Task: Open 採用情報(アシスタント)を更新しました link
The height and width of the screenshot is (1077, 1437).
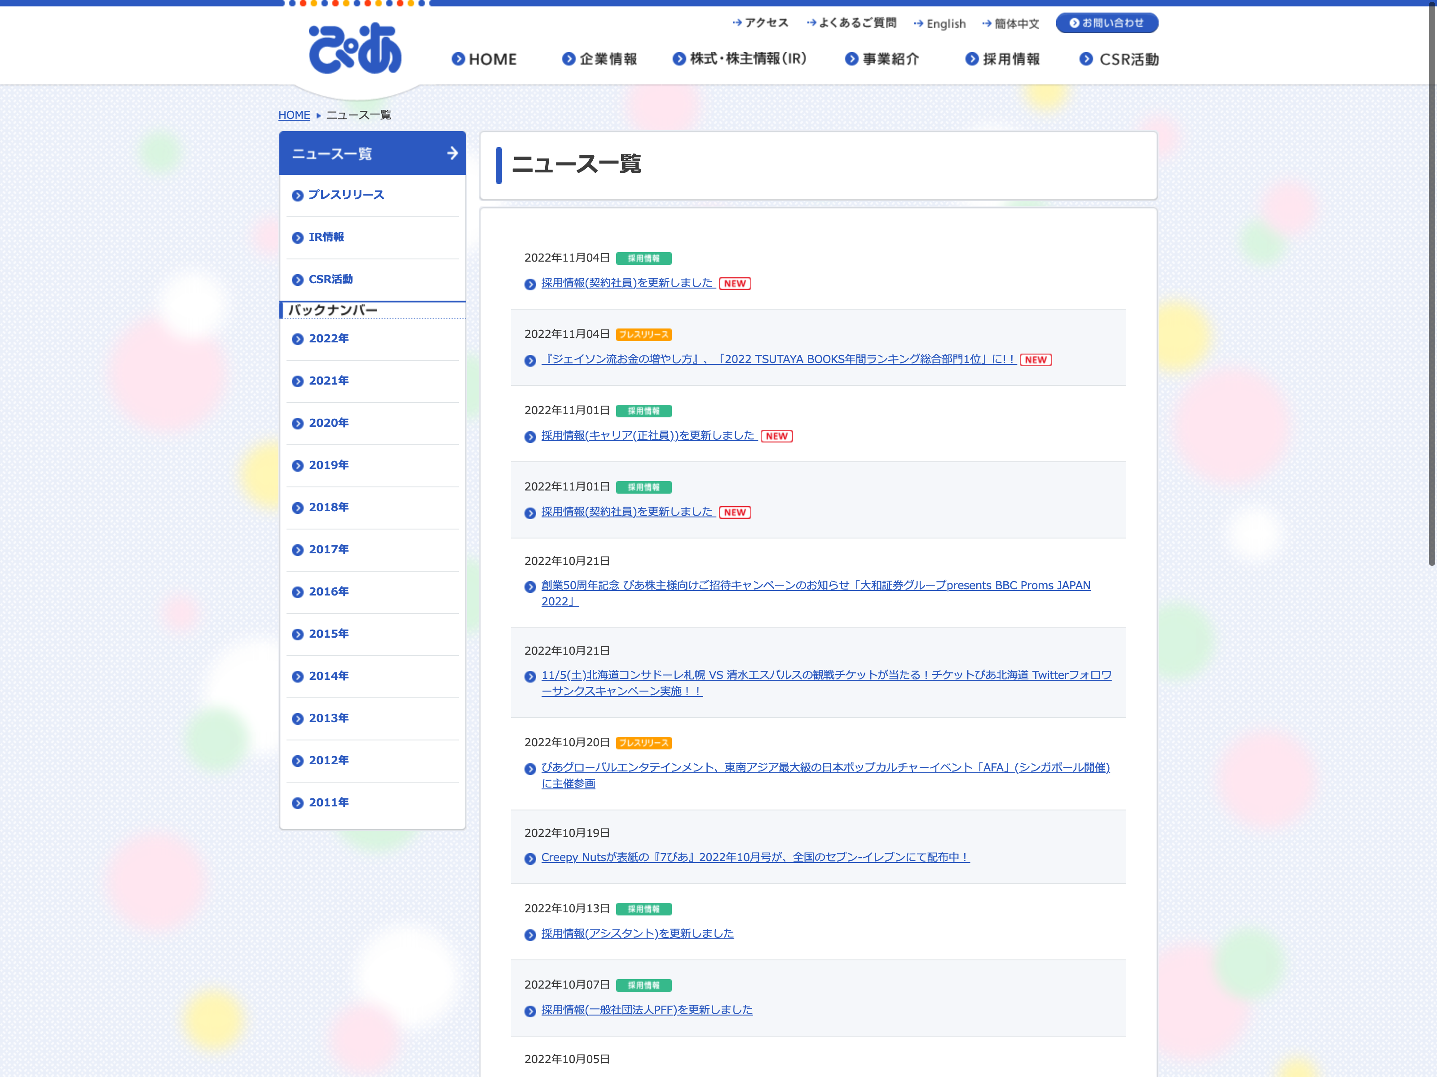Action: pyautogui.click(x=637, y=933)
